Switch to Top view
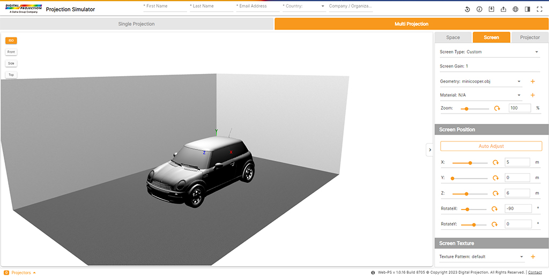The height and width of the screenshot is (277, 549). coord(11,75)
